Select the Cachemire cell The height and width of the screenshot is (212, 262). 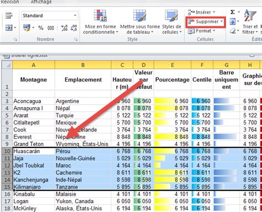click(83, 173)
